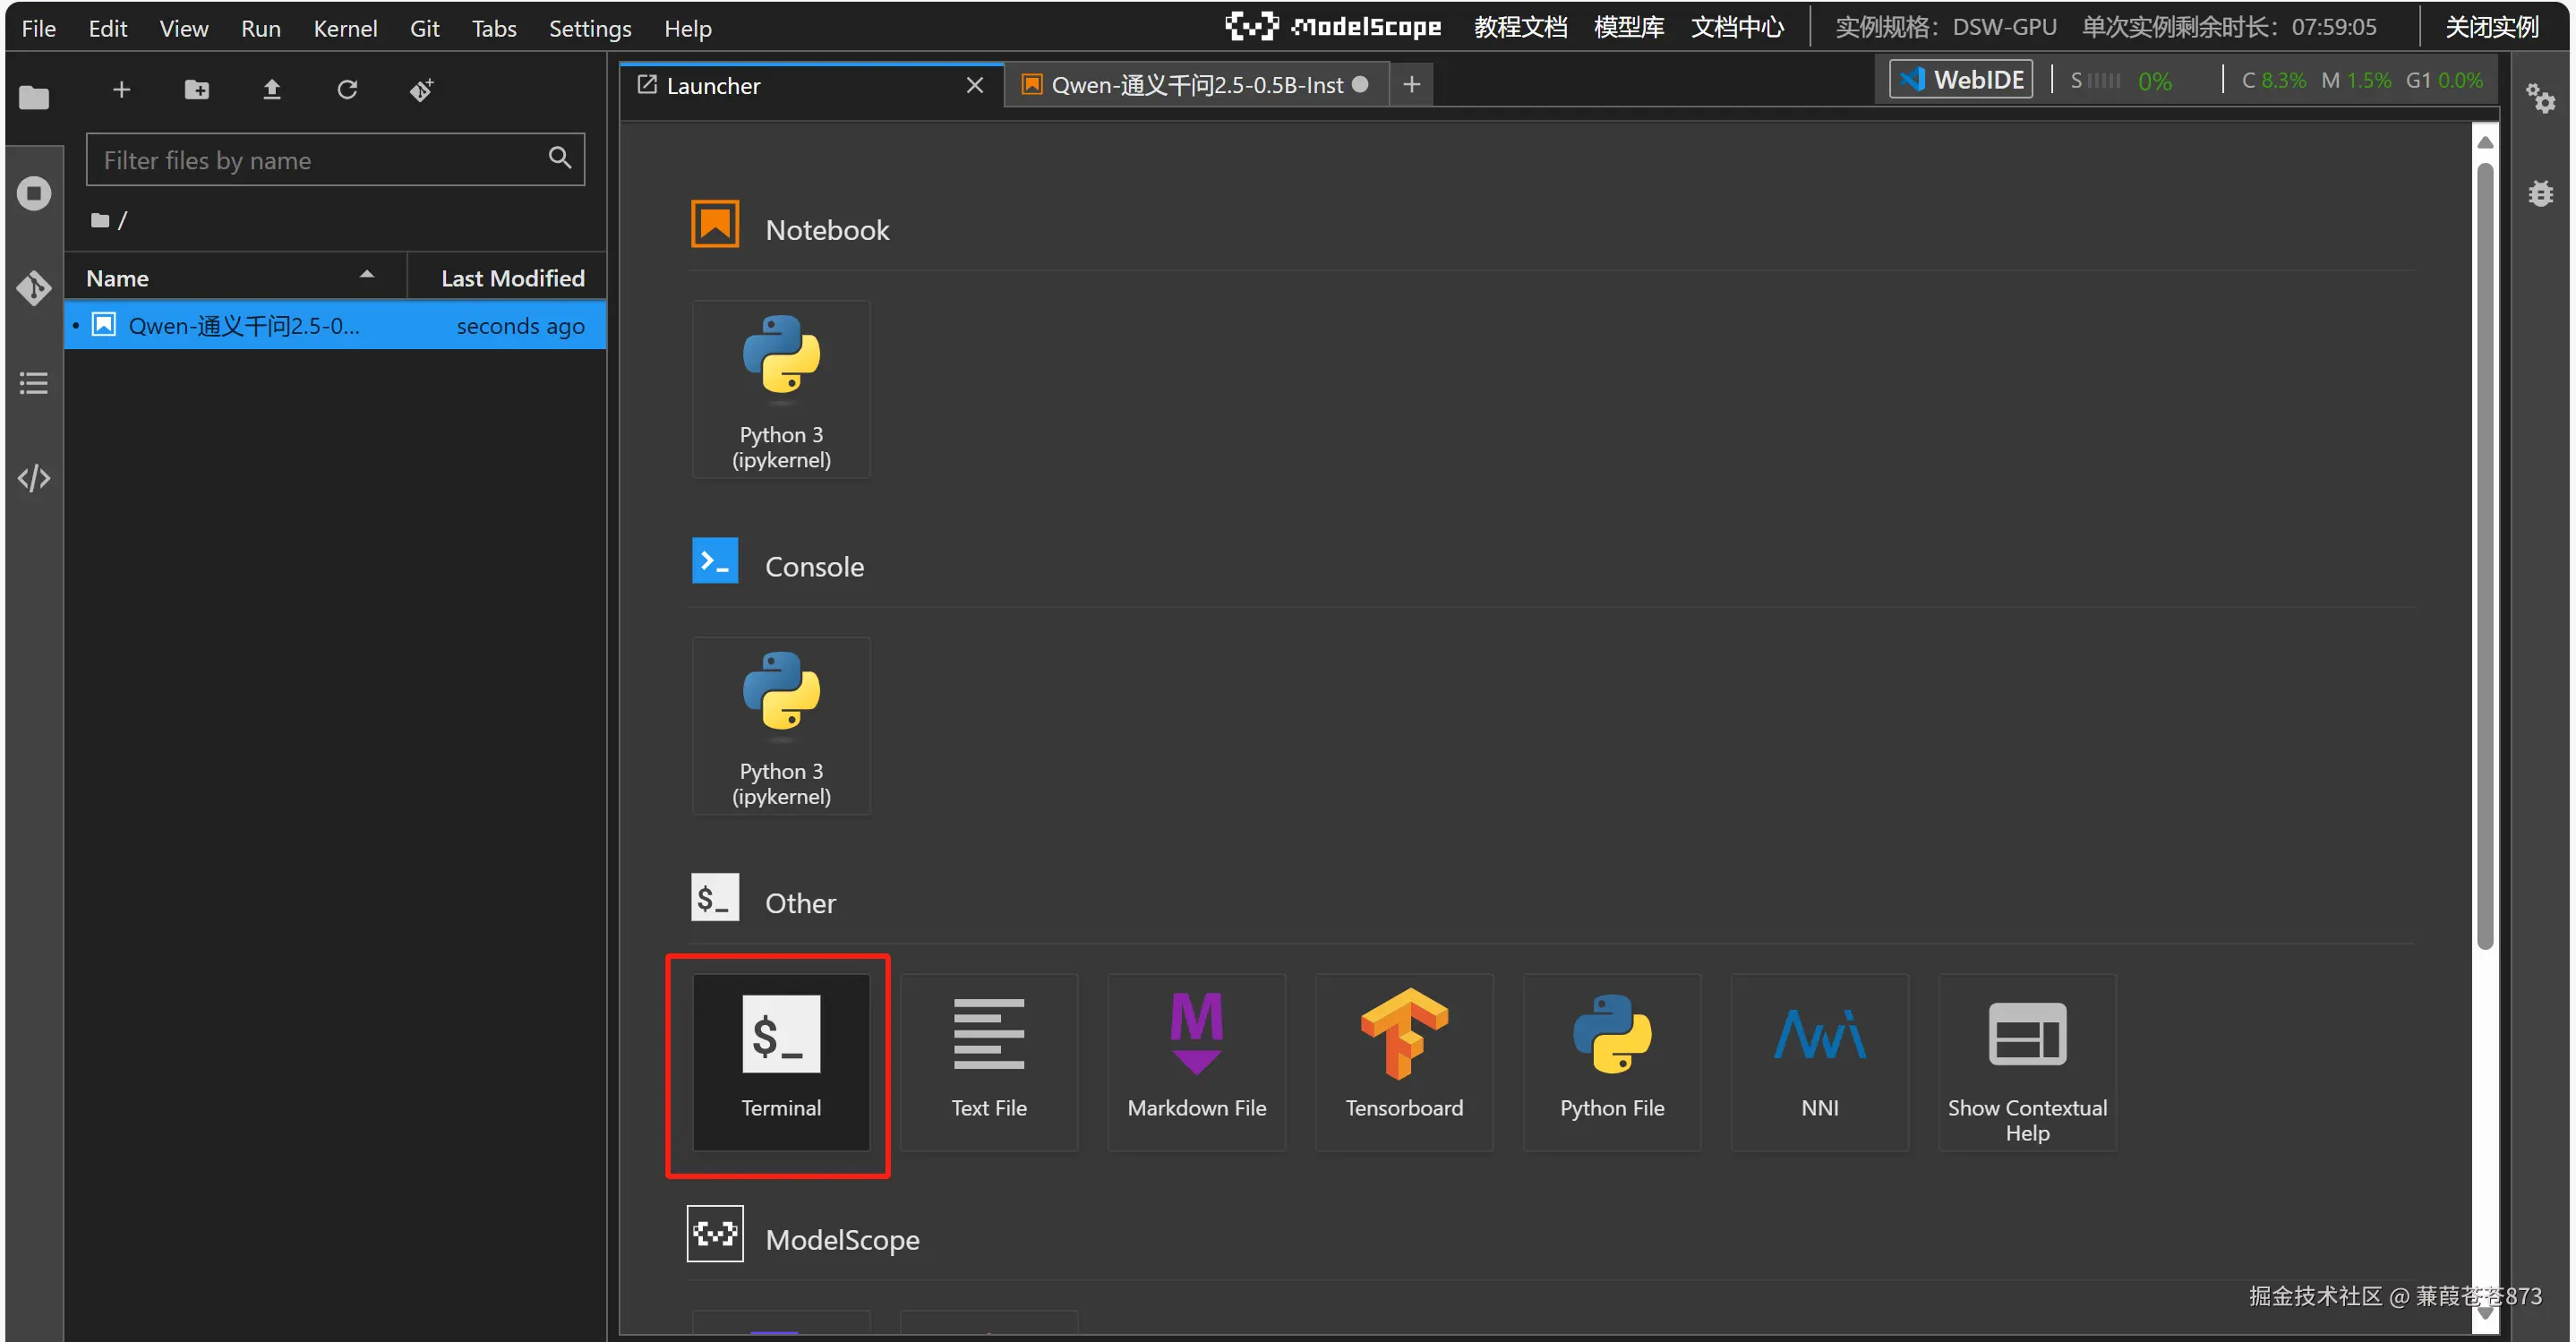
Task: Launch Tensorboard from the launcher
Action: (x=1403, y=1061)
